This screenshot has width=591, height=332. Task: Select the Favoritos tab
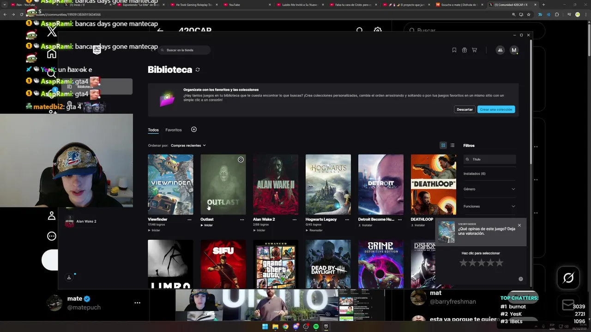pyautogui.click(x=174, y=130)
